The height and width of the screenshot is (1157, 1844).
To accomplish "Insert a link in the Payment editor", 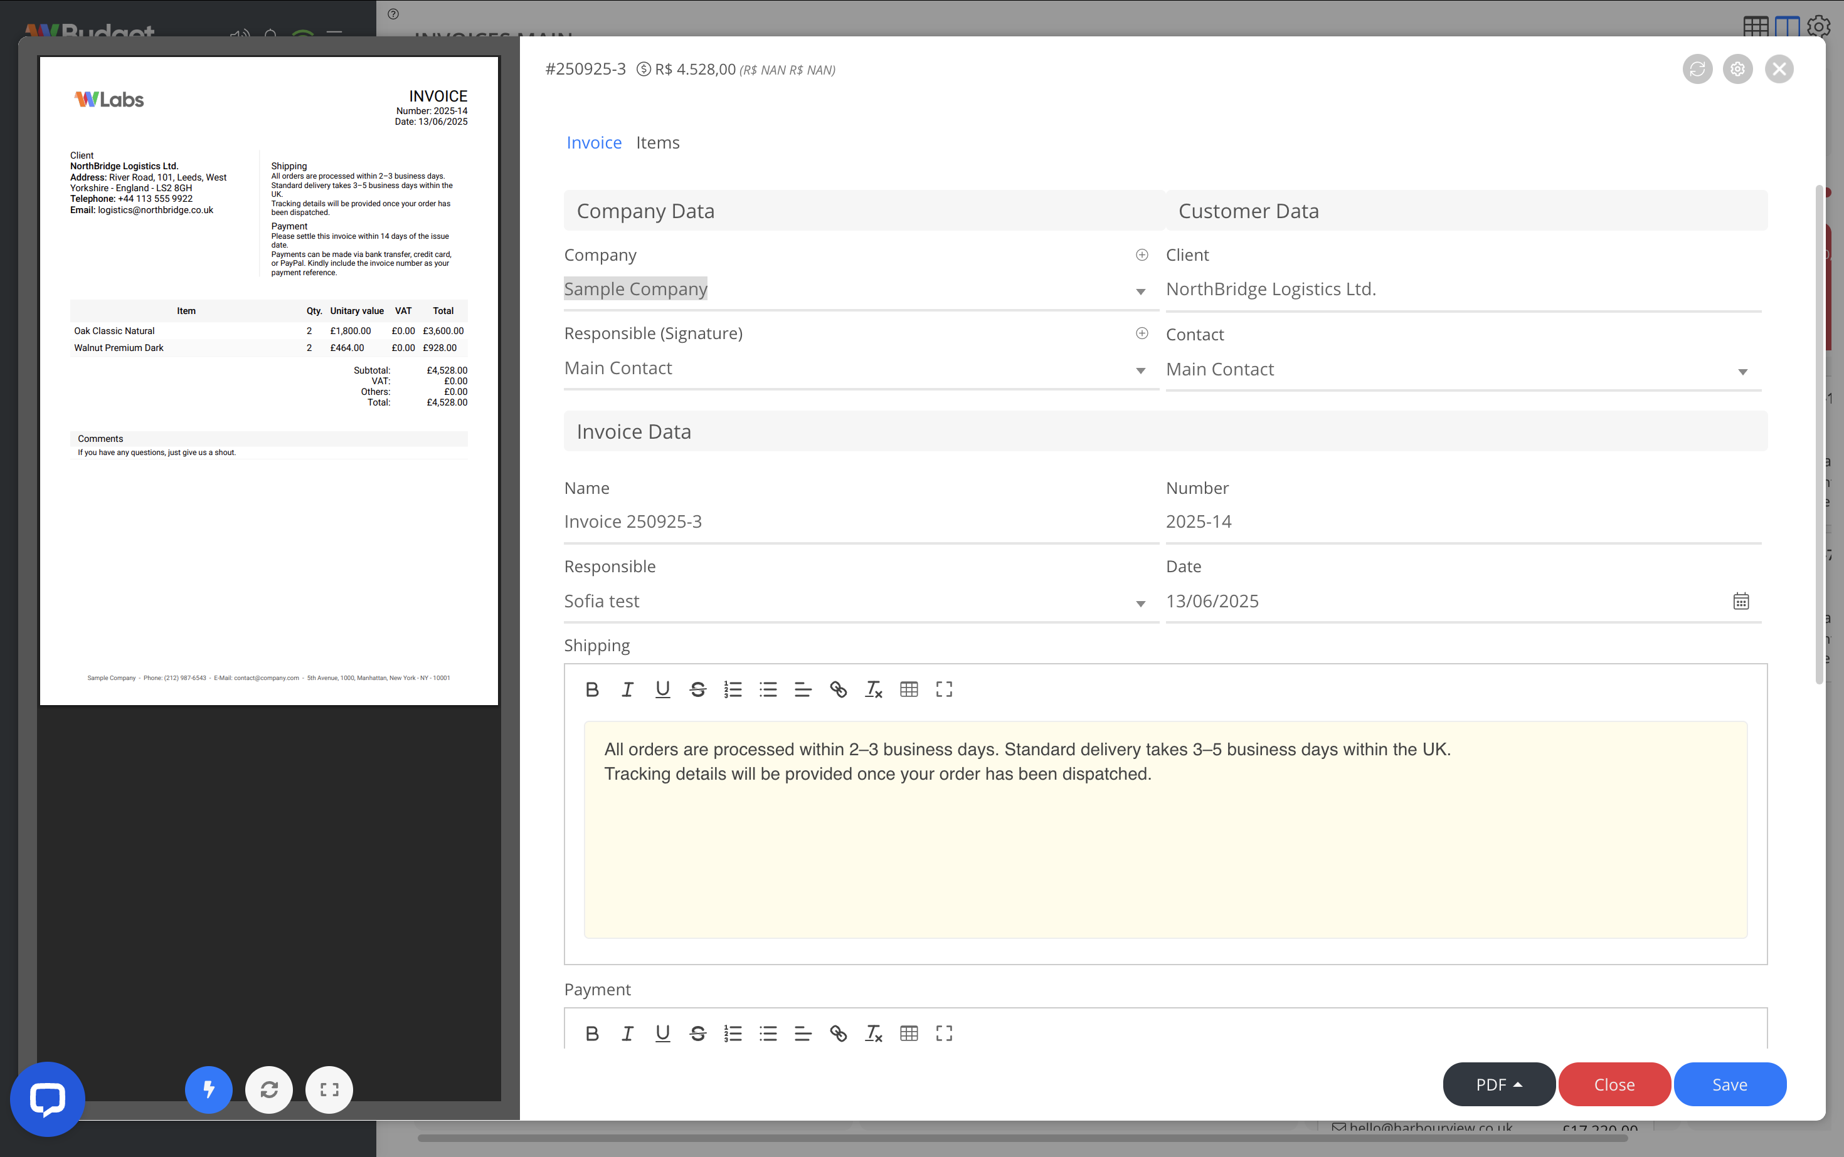I will [x=838, y=1033].
